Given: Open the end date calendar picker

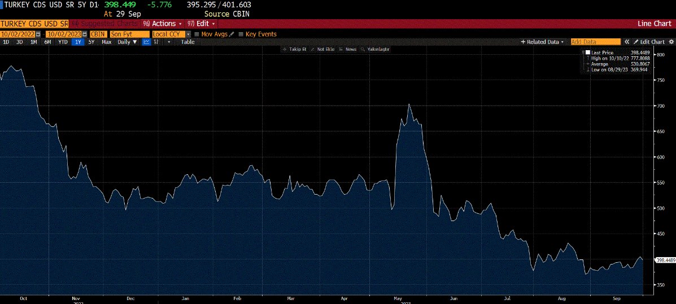Looking at the screenshot, I should pos(85,34).
